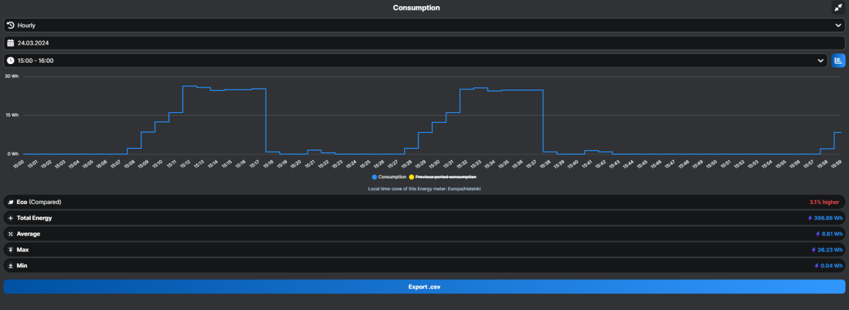The width and height of the screenshot is (849, 310).
Task: Click the plus icon beside Total Energy
Action: pos(10,218)
